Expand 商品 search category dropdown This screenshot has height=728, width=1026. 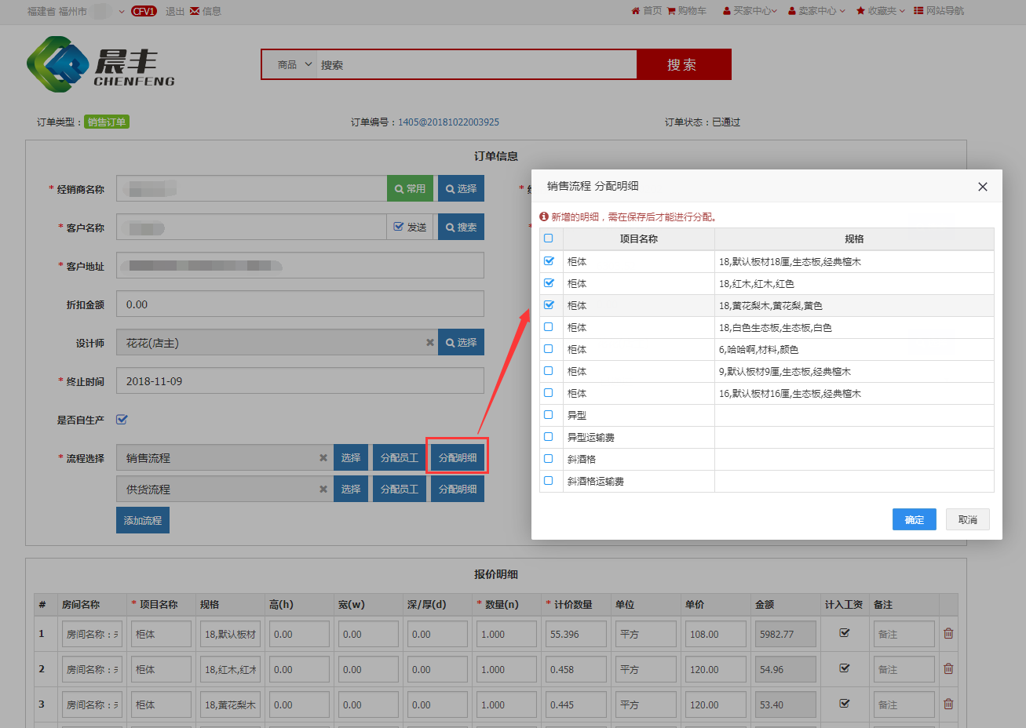point(294,65)
